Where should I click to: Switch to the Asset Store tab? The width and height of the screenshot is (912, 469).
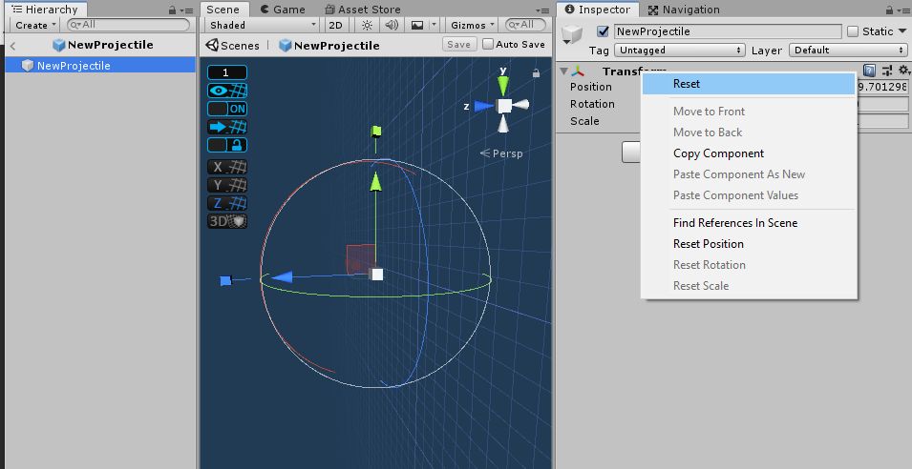tap(363, 10)
